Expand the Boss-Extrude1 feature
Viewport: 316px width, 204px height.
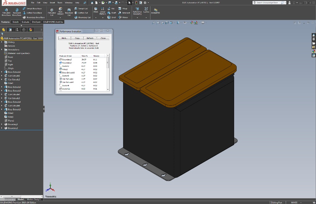[2, 72]
